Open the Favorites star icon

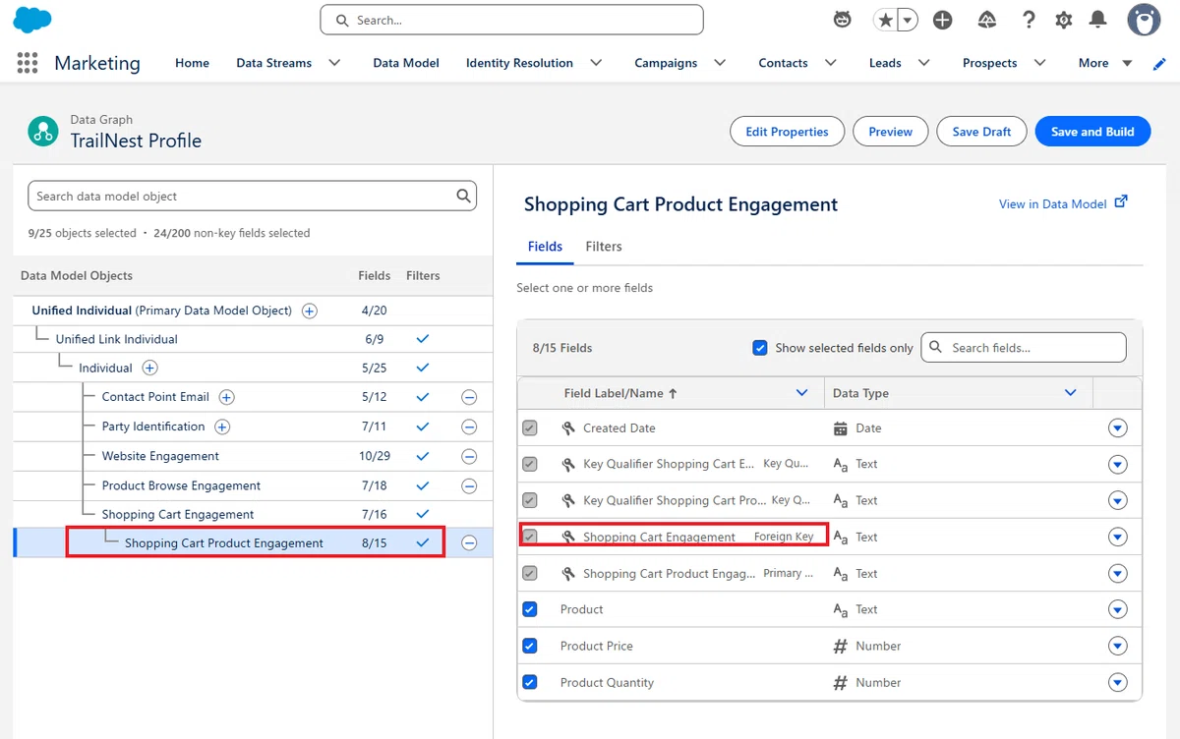point(885,20)
